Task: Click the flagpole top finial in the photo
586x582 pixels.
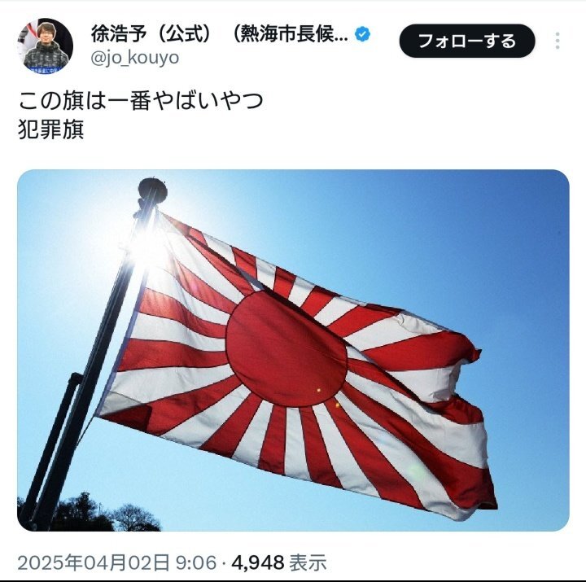Action: pyautogui.click(x=152, y=190)
